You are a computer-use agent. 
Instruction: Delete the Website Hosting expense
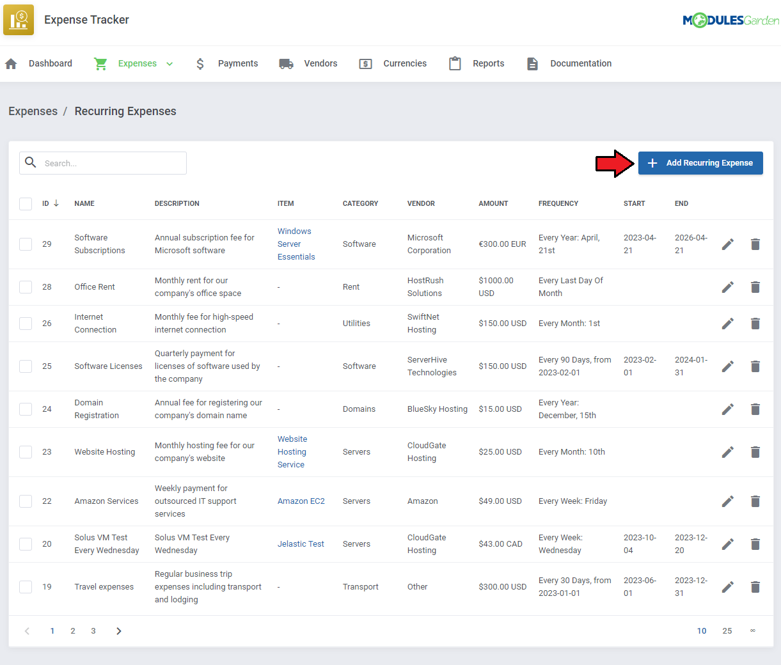click(755, 452)
